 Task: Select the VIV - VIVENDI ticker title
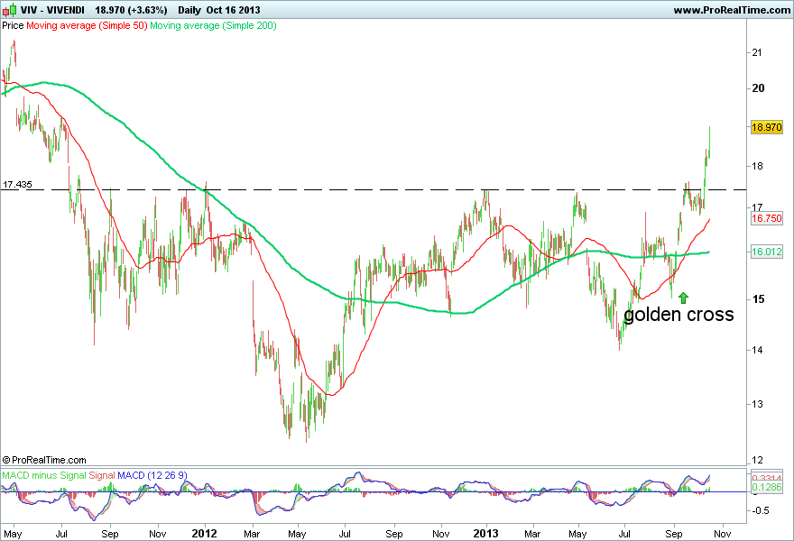[52, 10]
